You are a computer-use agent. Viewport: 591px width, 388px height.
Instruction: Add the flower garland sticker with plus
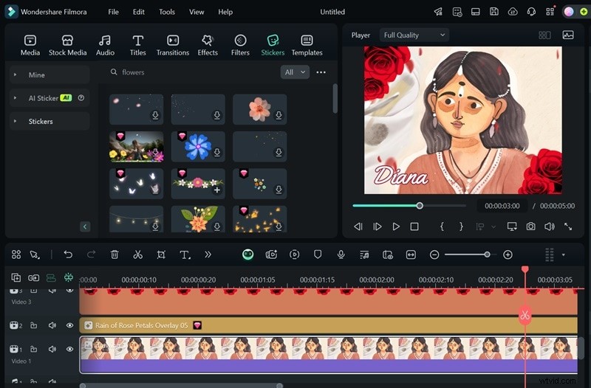tap(216, 190)
